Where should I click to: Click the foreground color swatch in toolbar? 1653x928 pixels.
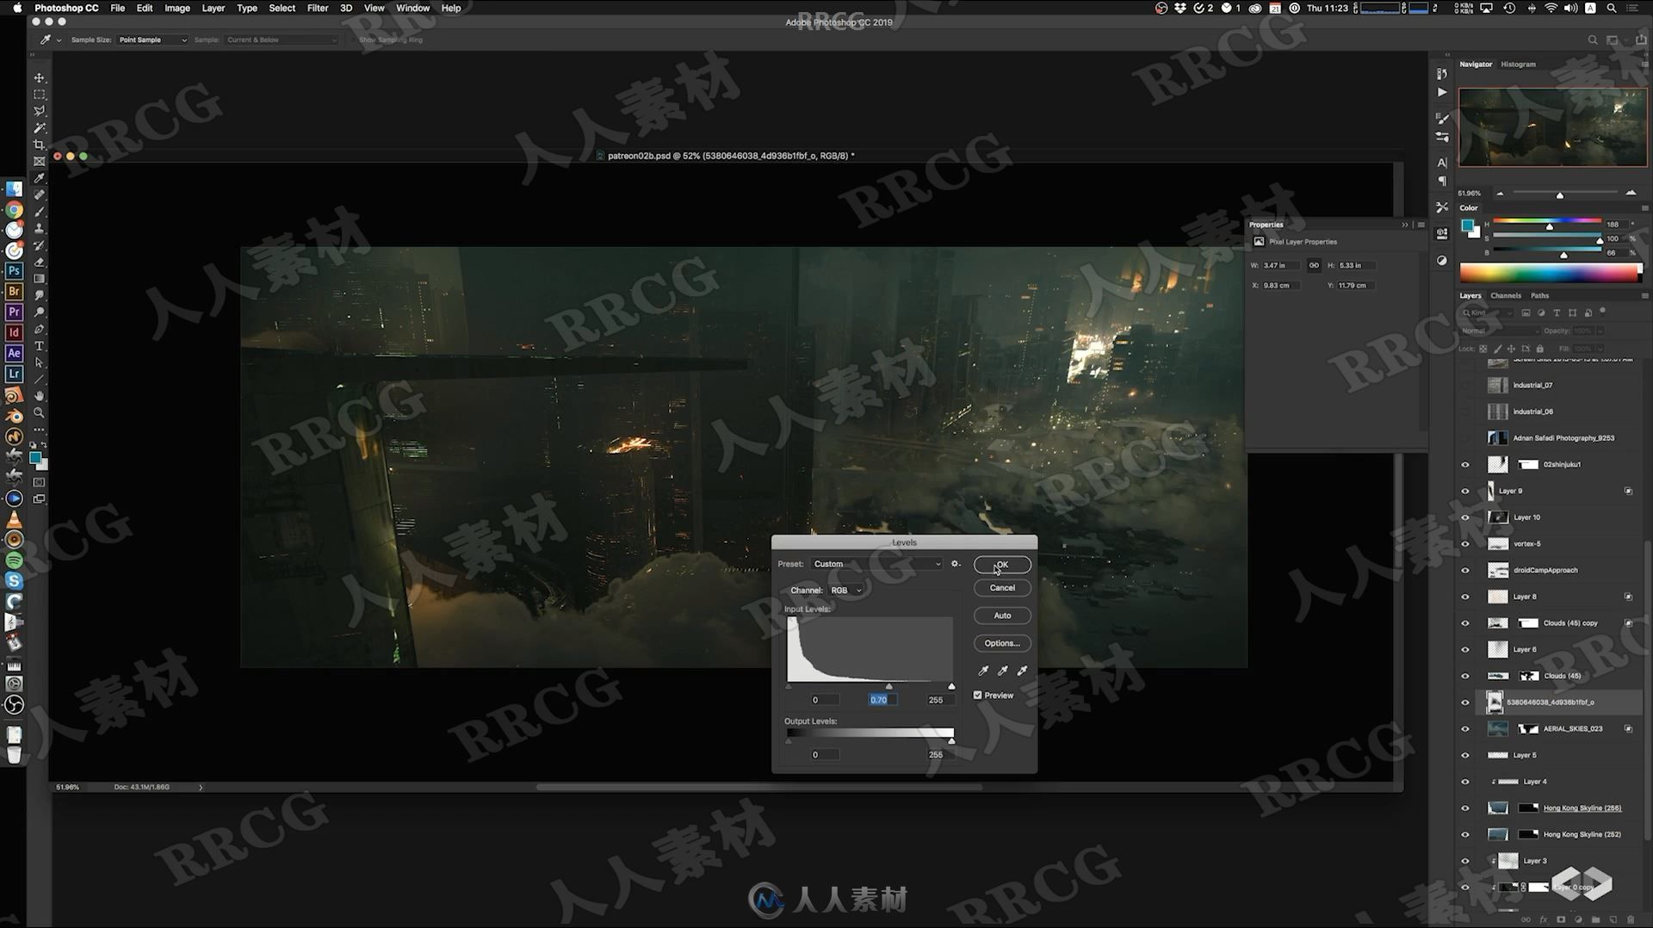coord(35,458)
